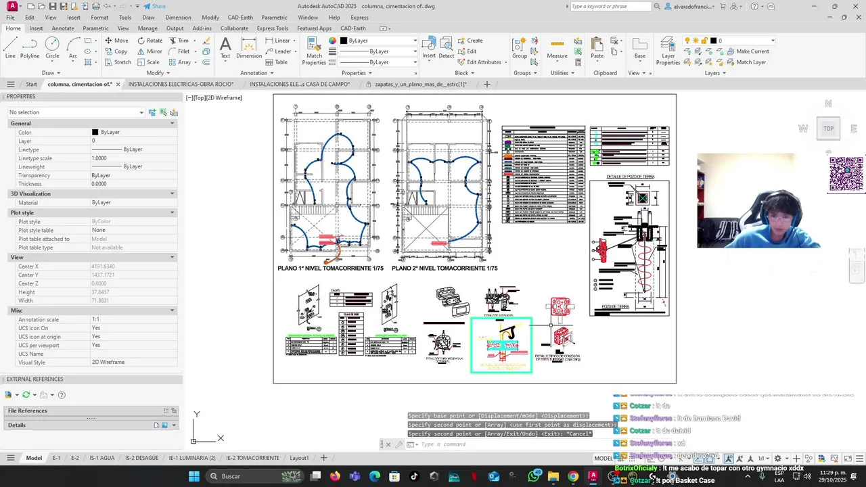Click Match Layer button
The width and height of the screenshot is (866, 487).
(x=746, y=62)
